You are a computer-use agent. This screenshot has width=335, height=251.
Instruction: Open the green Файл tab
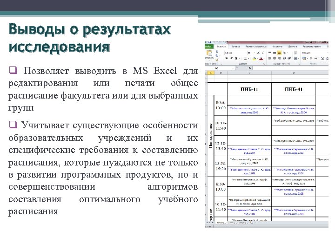pyautogui.click(x=209, y=46)
